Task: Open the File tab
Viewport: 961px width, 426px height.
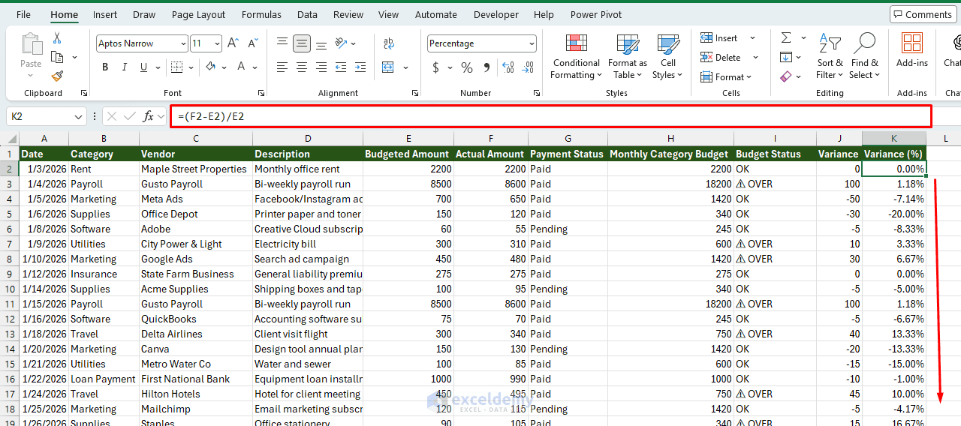Action: click(23, 14)
